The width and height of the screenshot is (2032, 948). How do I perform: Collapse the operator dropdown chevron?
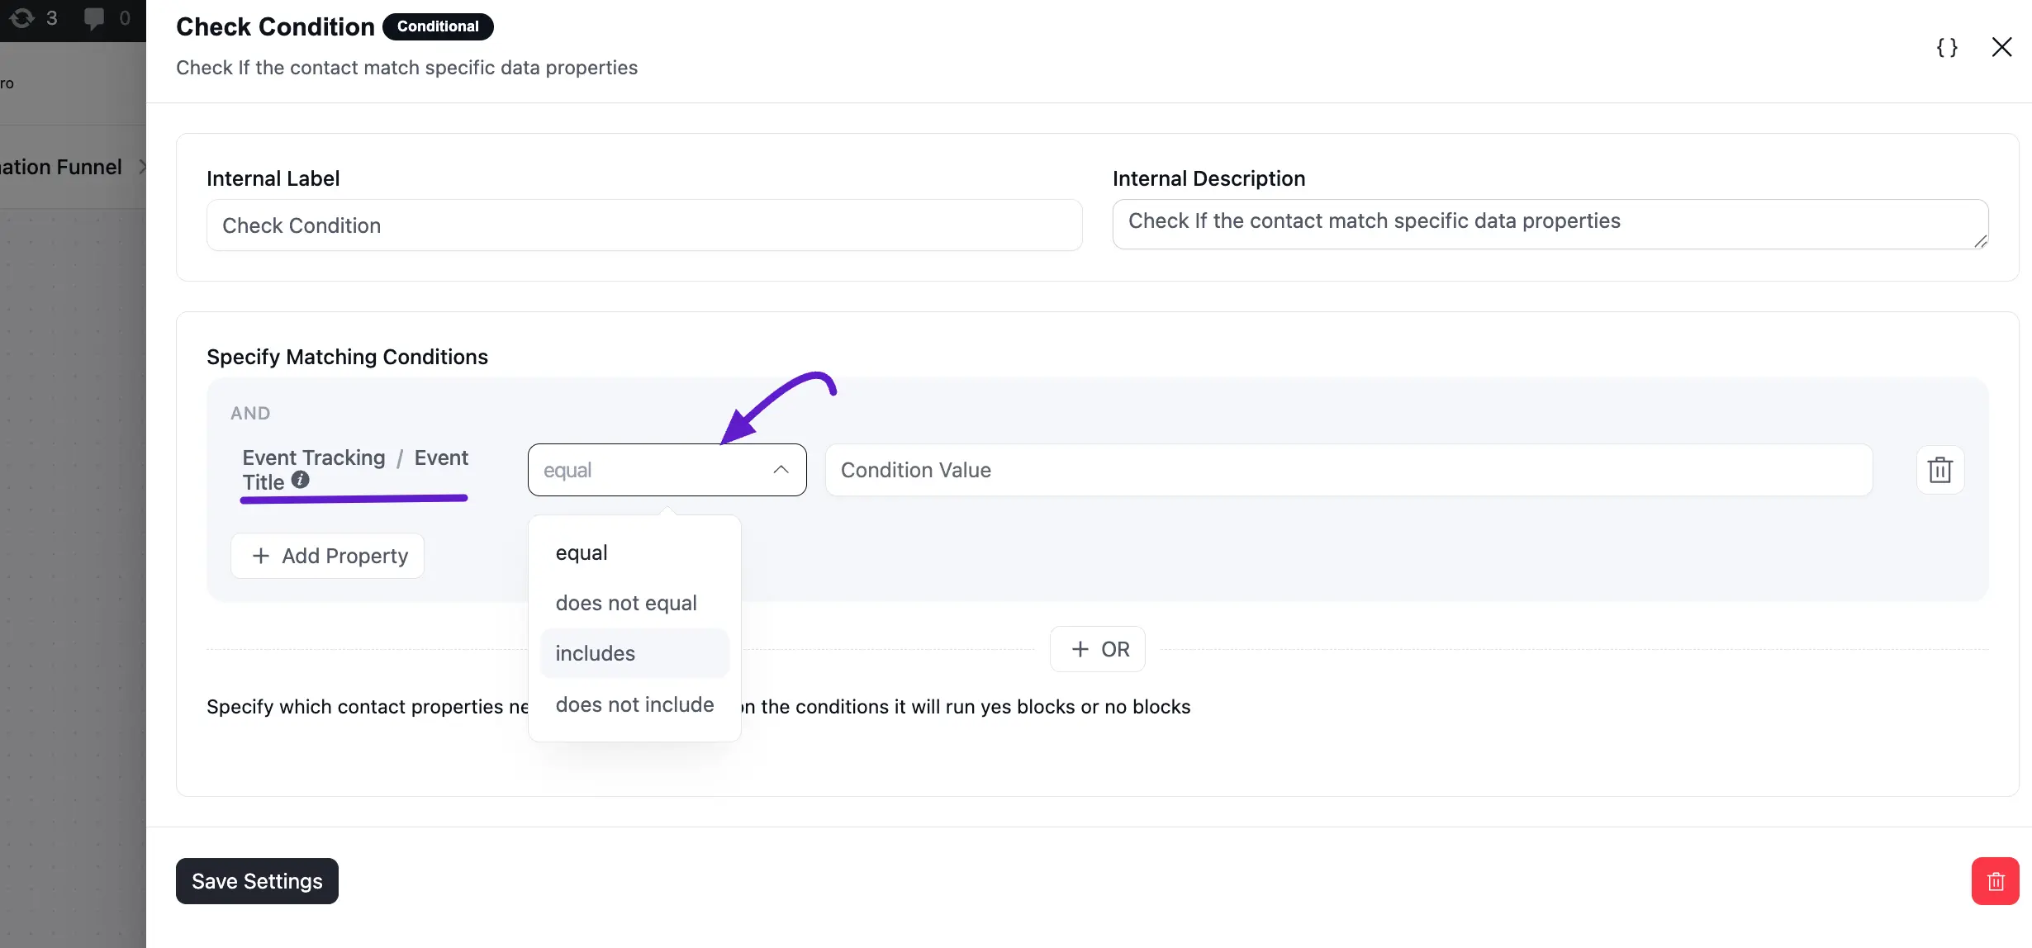pos(781,470)
